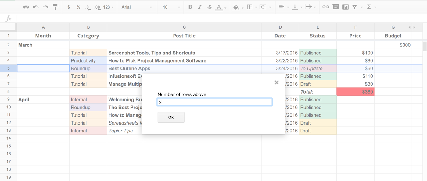
Task: Redo the last action
Action: (45, 7)
